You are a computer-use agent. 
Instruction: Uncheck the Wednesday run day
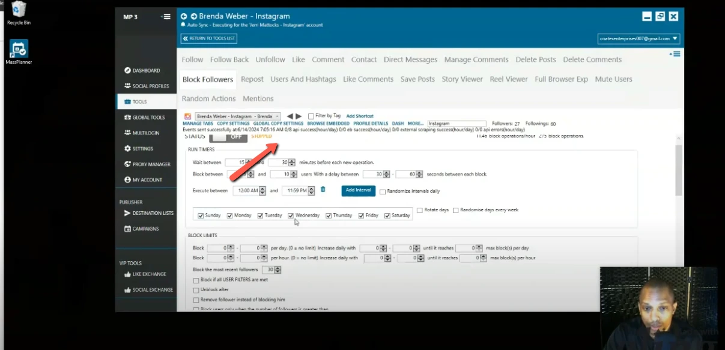click(x=291, y=214)
